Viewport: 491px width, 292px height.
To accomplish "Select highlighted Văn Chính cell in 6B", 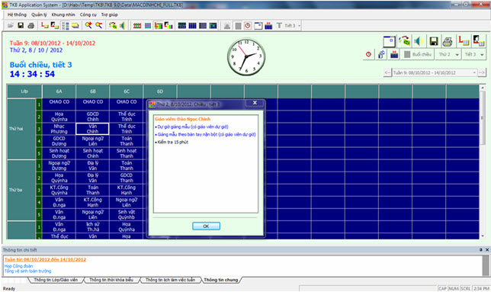I will point(93,129).
